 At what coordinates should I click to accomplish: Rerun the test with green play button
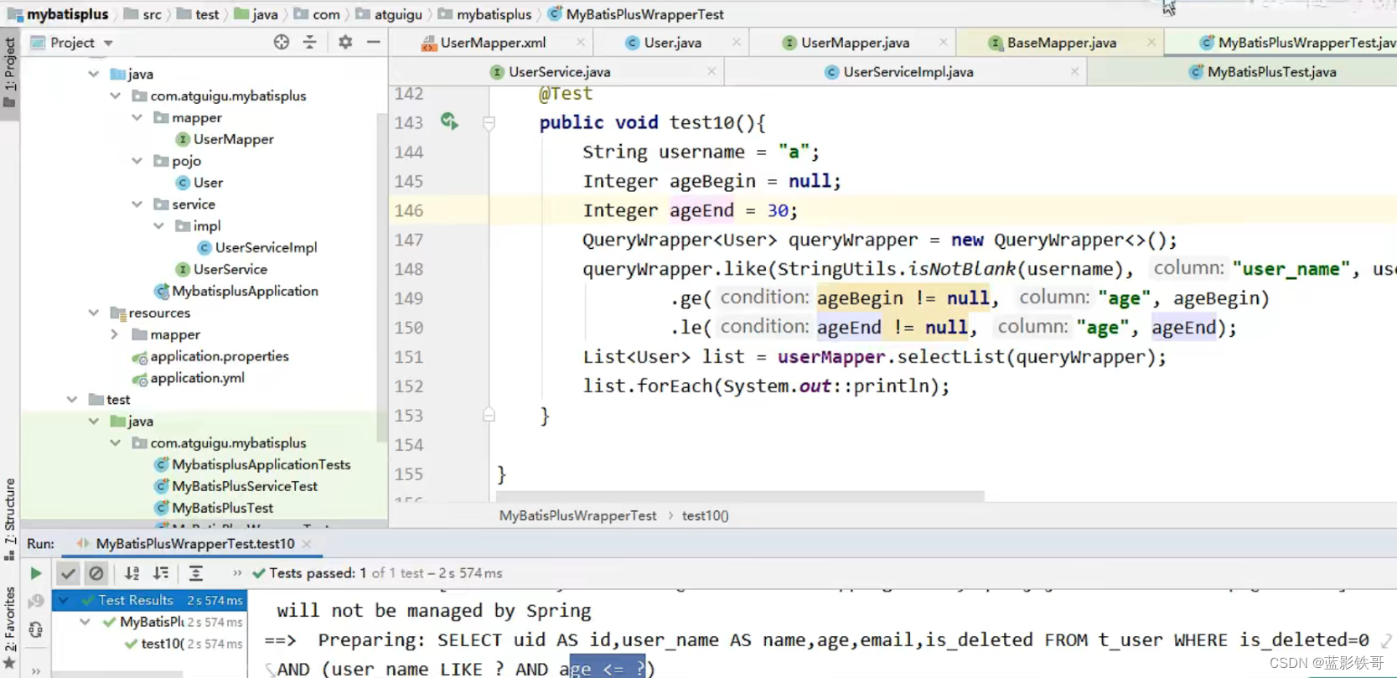coord(36,573)
